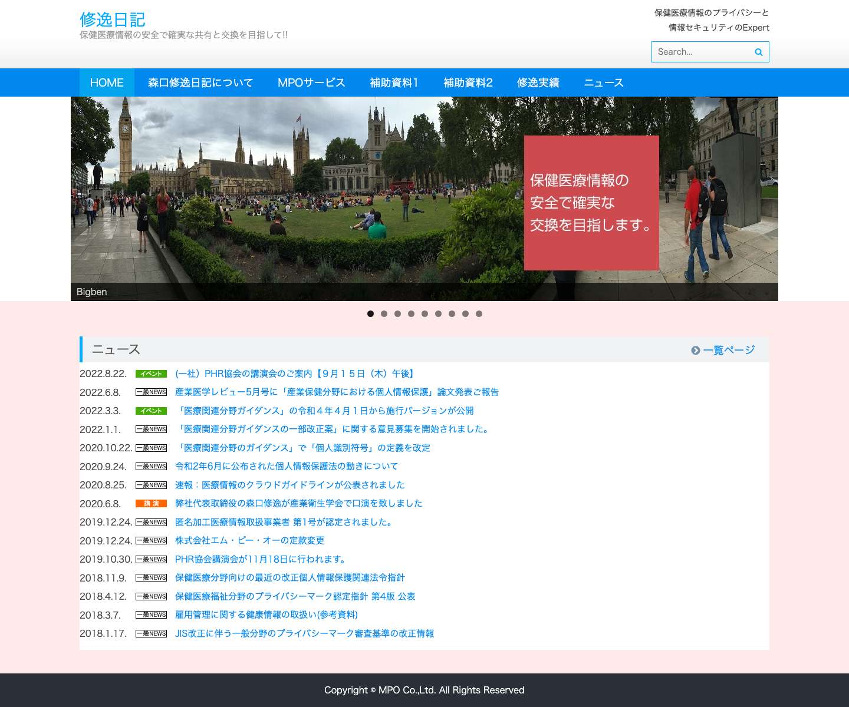
Task: Open the ニュース navigation menu item
Action: click(604, 82)
